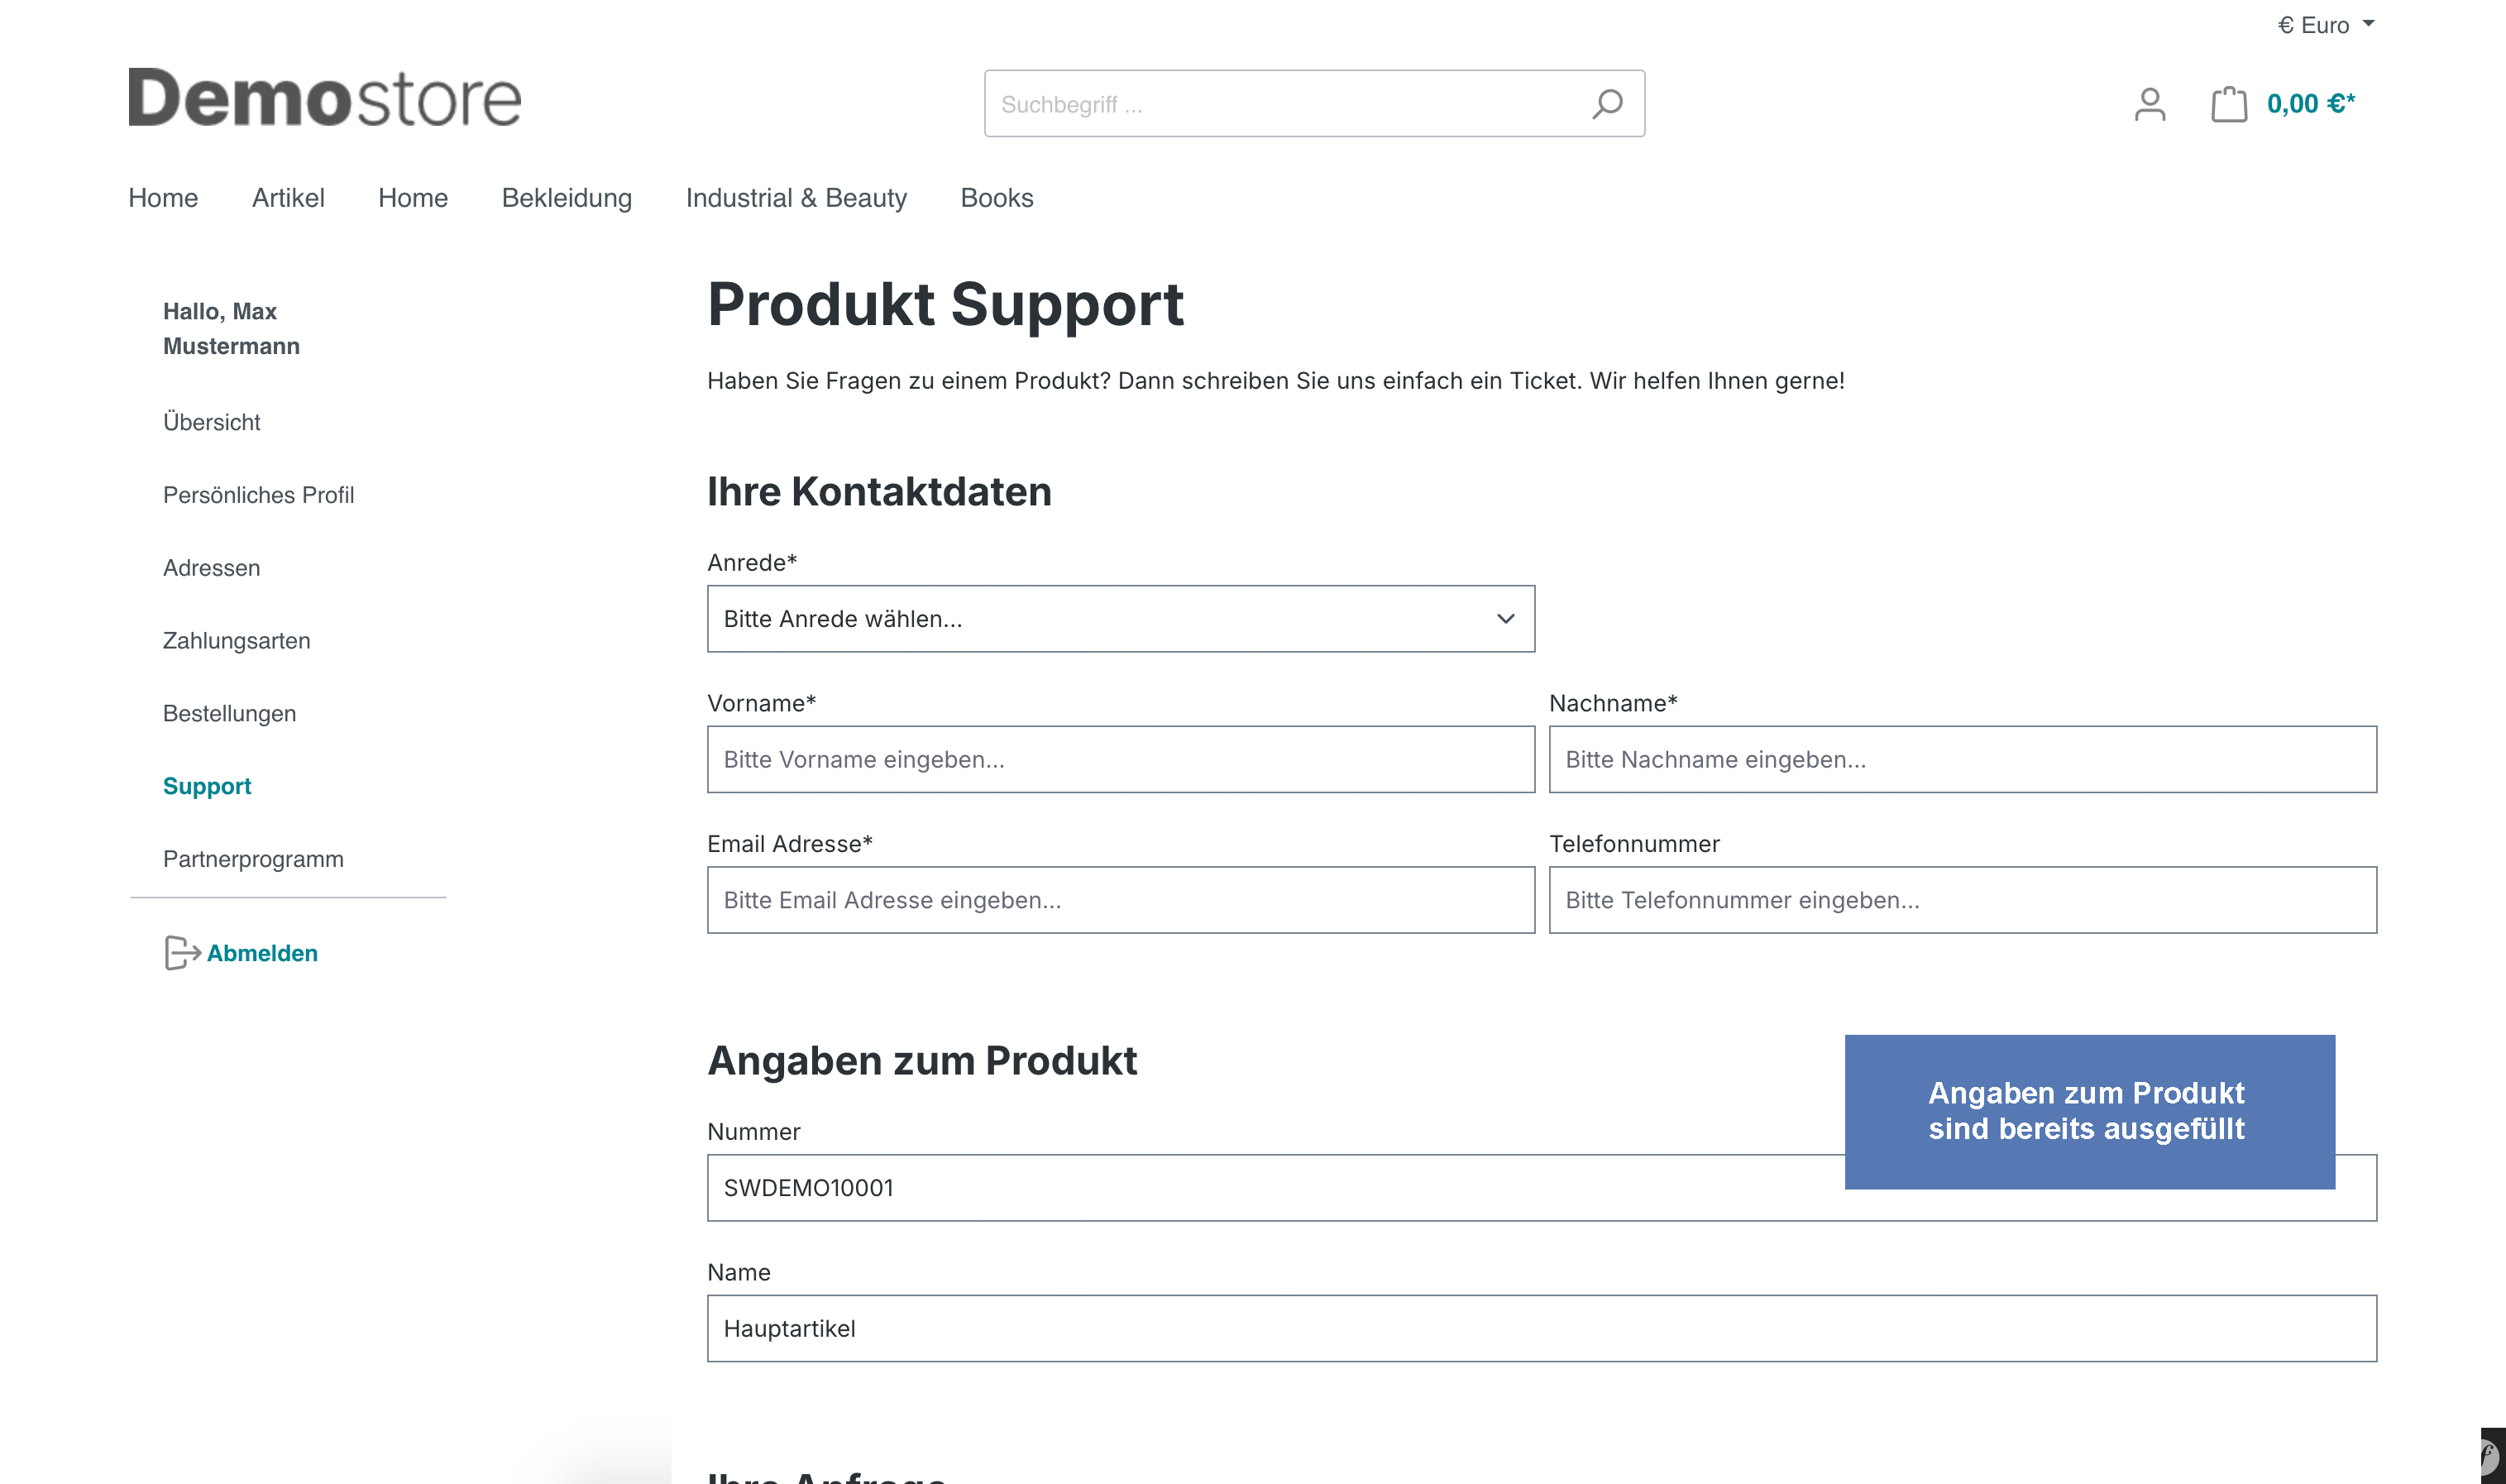
Task: Click the Hallo, Max Mustermann greeting
Action: [231, 328]
